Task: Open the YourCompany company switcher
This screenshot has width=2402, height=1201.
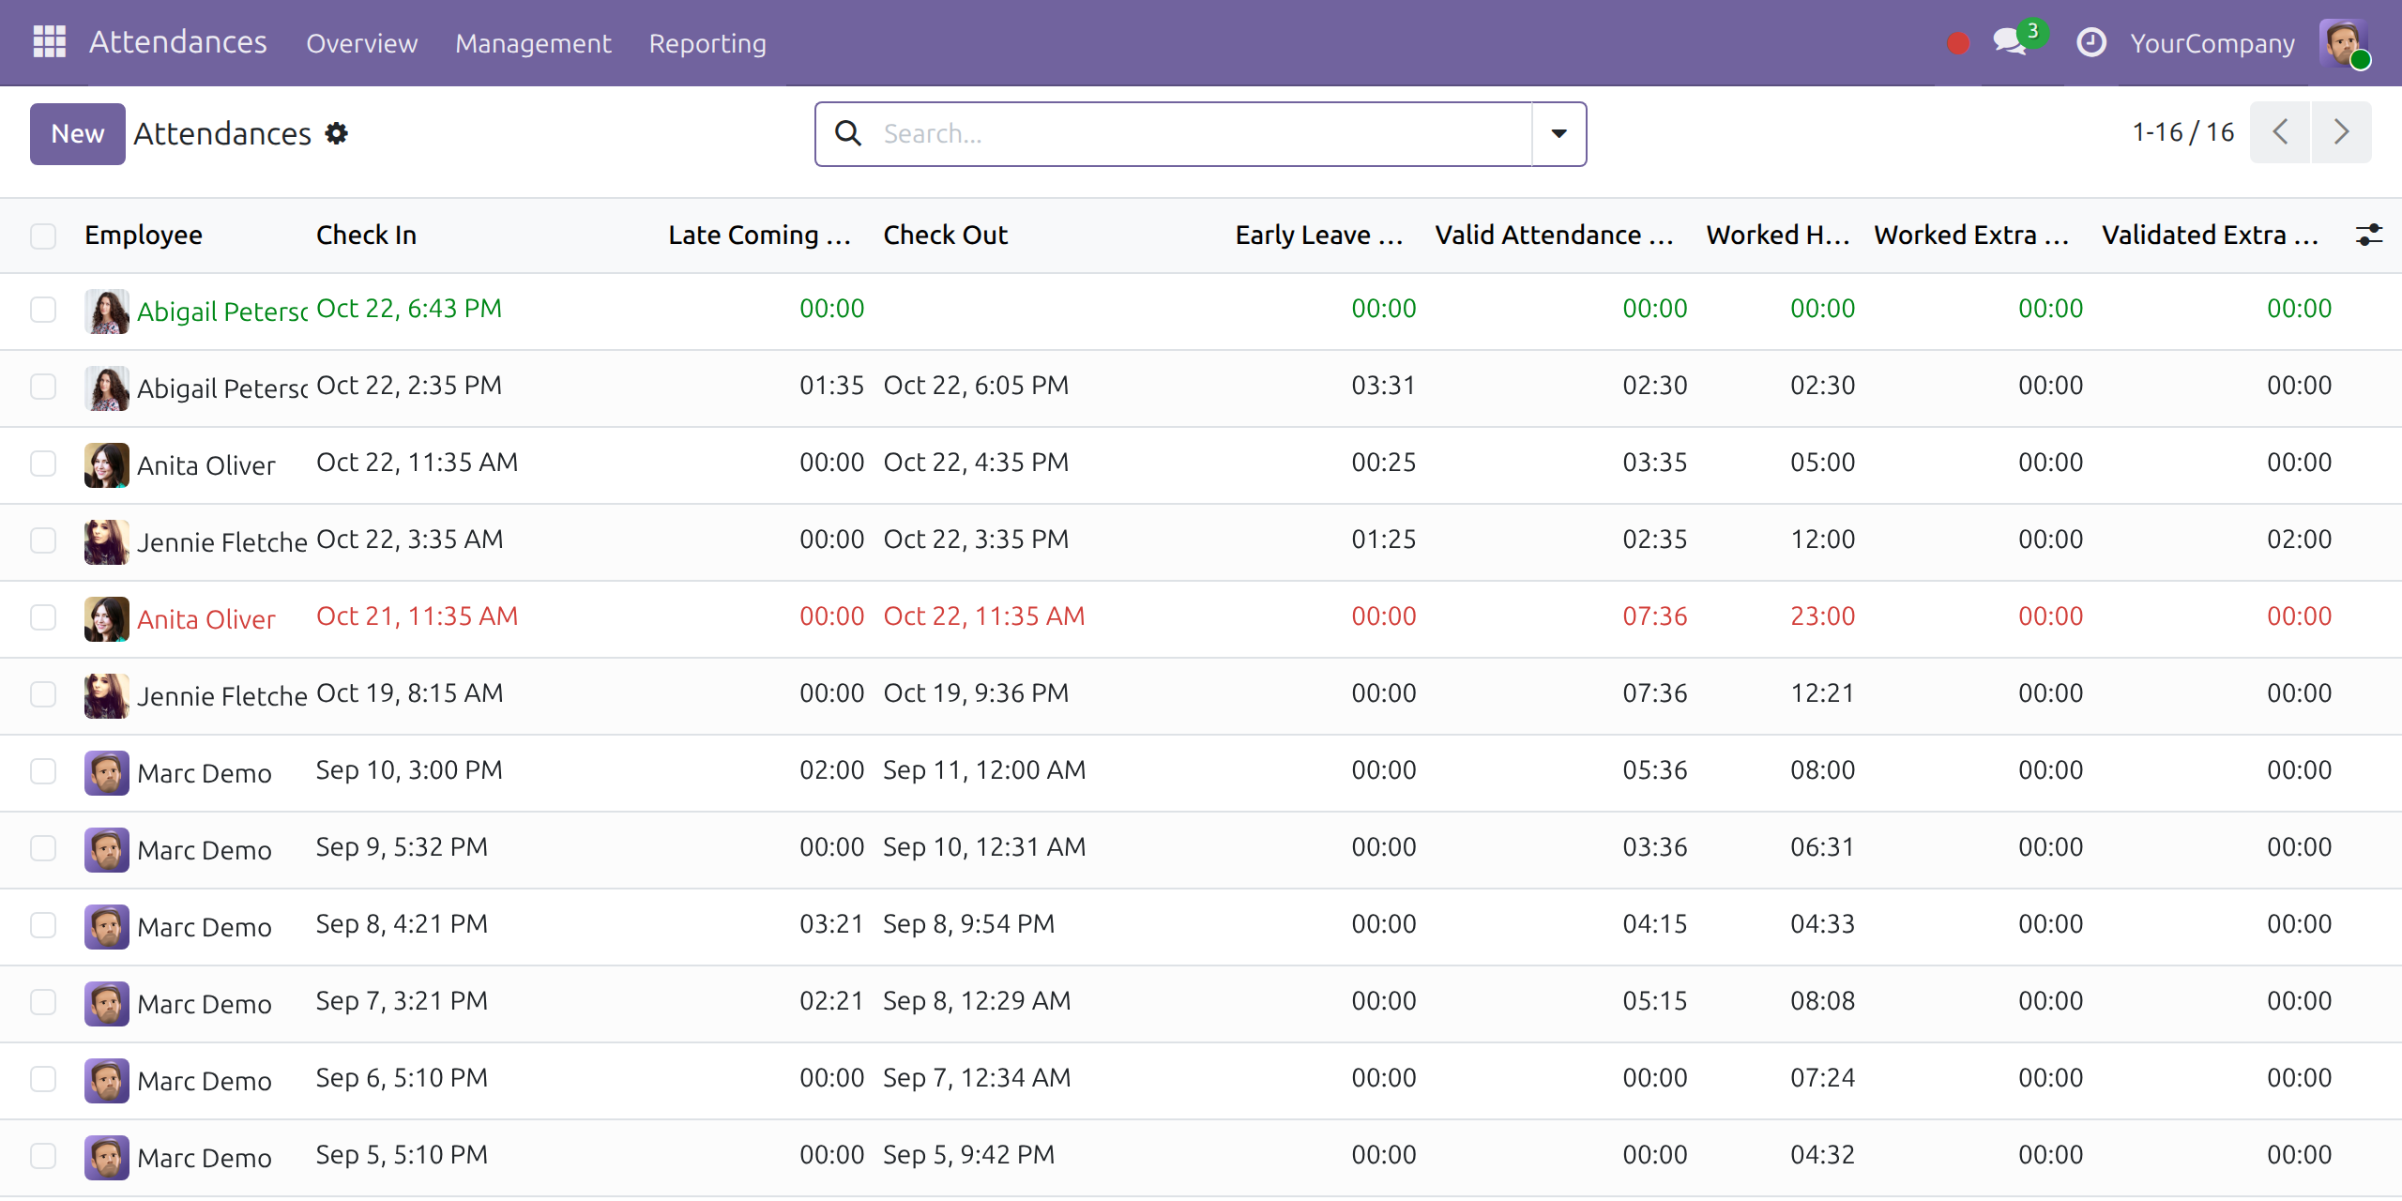Action: tap(2212, 43)
